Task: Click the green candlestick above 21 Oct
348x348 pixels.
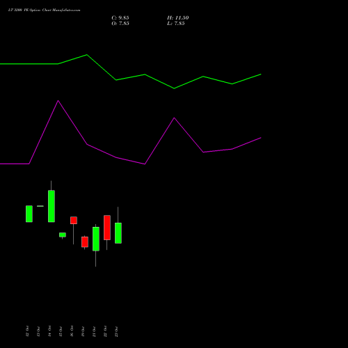Action: pos(96,239)
